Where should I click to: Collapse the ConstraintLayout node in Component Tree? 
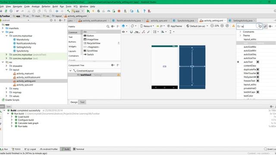(x=70, y=71)
